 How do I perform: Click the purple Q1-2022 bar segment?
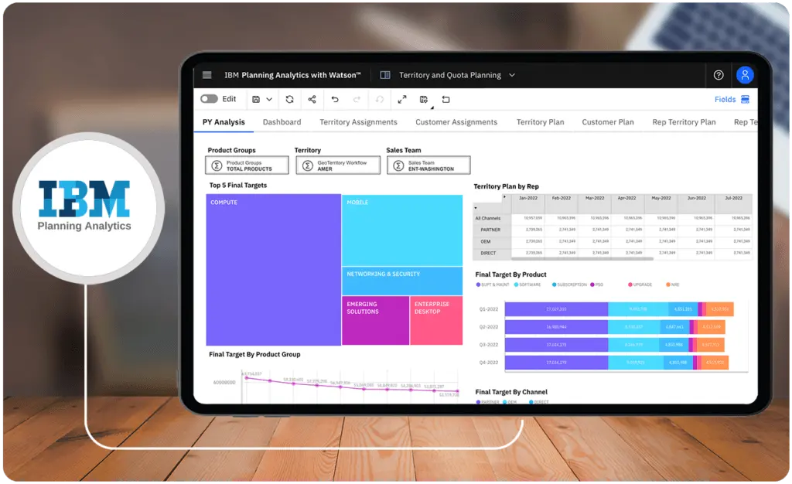(x=556, y=308)
